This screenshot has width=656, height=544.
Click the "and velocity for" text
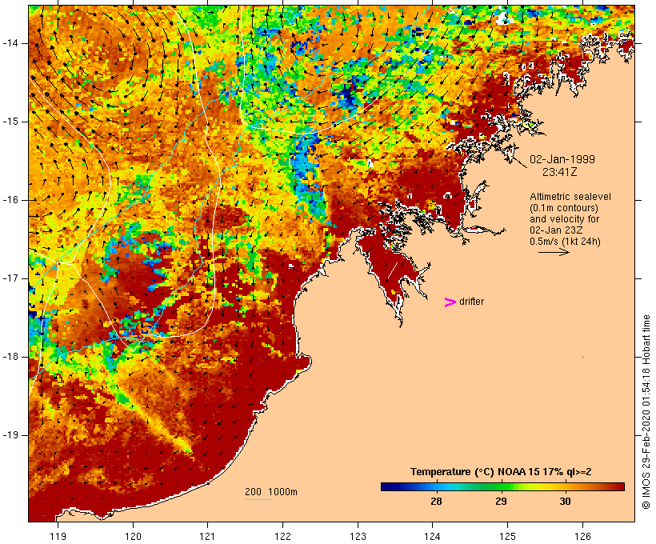pos(564,219)
